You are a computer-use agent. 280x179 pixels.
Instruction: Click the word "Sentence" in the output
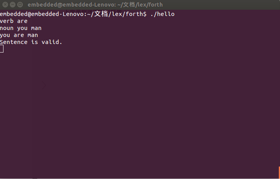14,42
